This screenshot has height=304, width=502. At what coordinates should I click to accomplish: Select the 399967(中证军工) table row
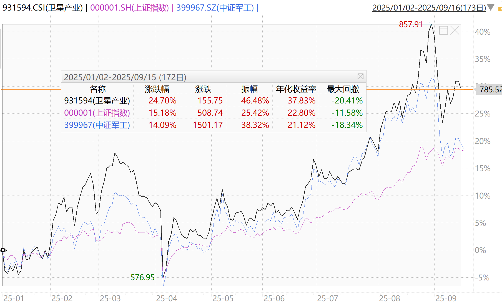[97, 125]
